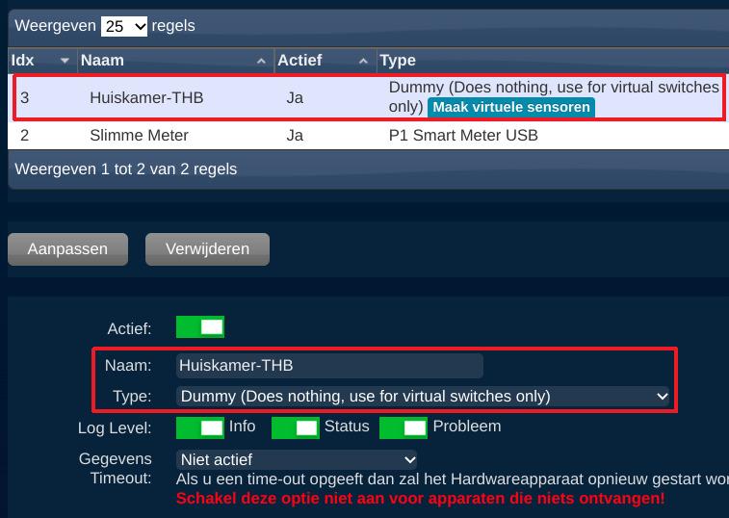729x518 pixels.
Task: Click the red warning text about Schakel deze optie
Action: point(420,499)
